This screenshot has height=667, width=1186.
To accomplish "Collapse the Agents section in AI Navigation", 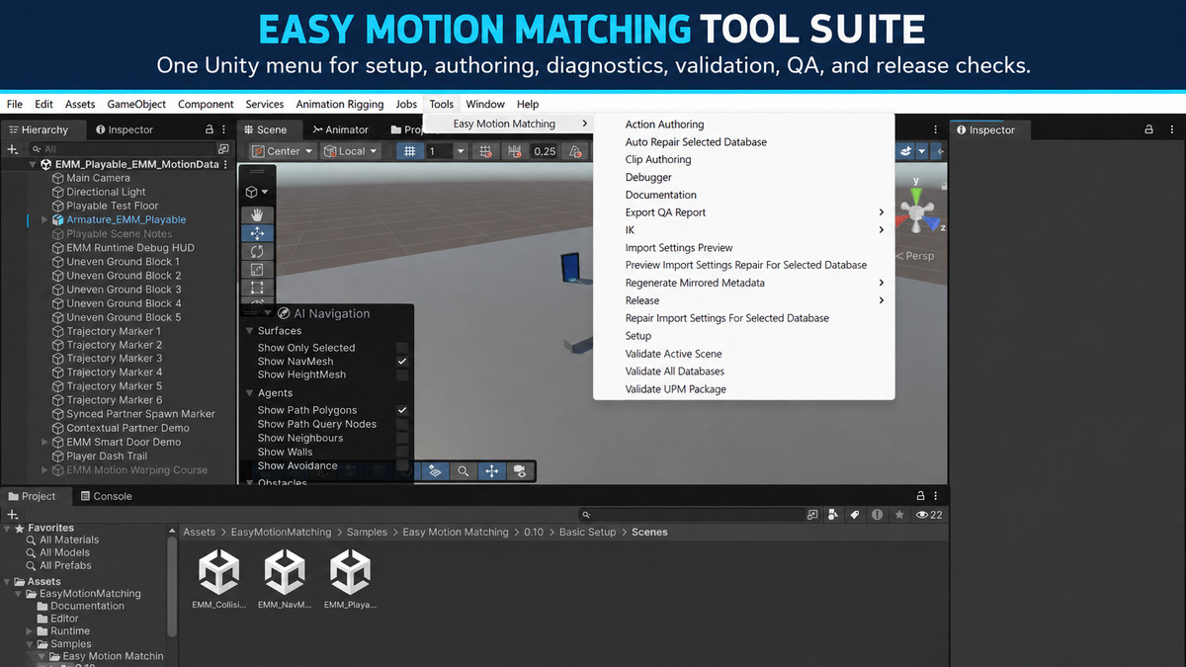I will [x=248, y=393].
